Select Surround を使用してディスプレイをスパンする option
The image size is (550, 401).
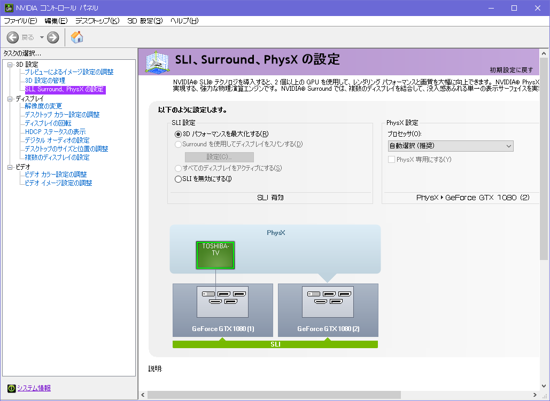pos(178,144)
